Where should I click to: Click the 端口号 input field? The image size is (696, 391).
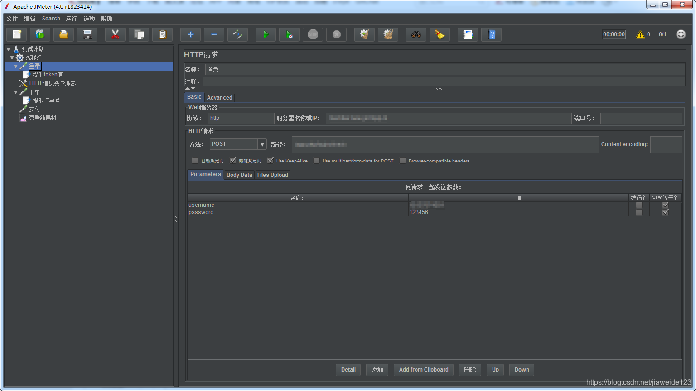pos(641,118)
